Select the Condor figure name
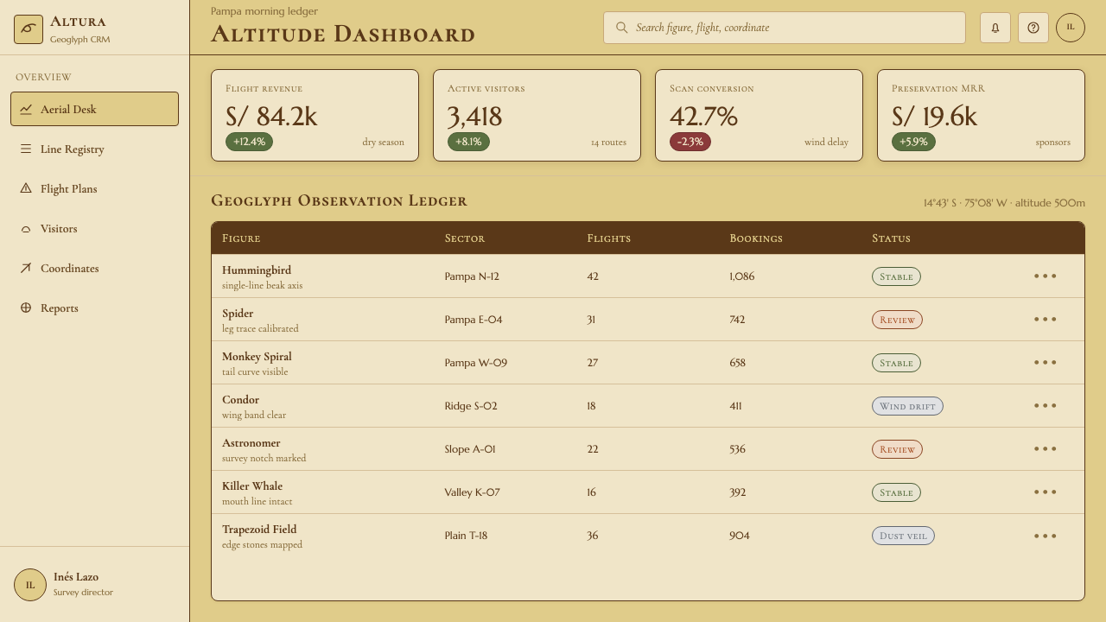Screen dimensions: 1106x622 (240, 400)
